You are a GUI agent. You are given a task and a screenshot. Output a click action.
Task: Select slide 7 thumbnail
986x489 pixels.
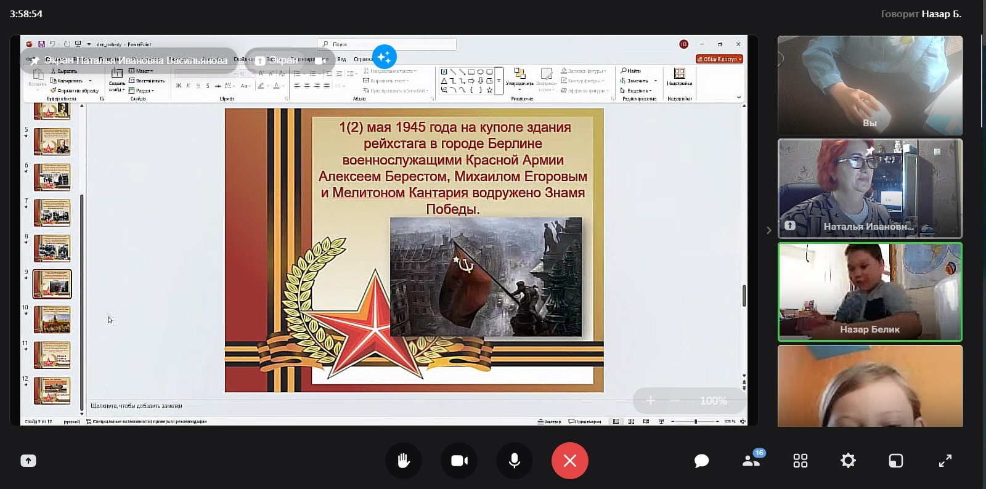[x=52, y=213]
